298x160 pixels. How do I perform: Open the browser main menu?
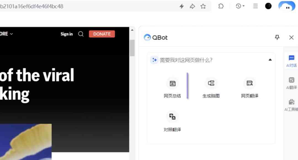coord(255,6)
